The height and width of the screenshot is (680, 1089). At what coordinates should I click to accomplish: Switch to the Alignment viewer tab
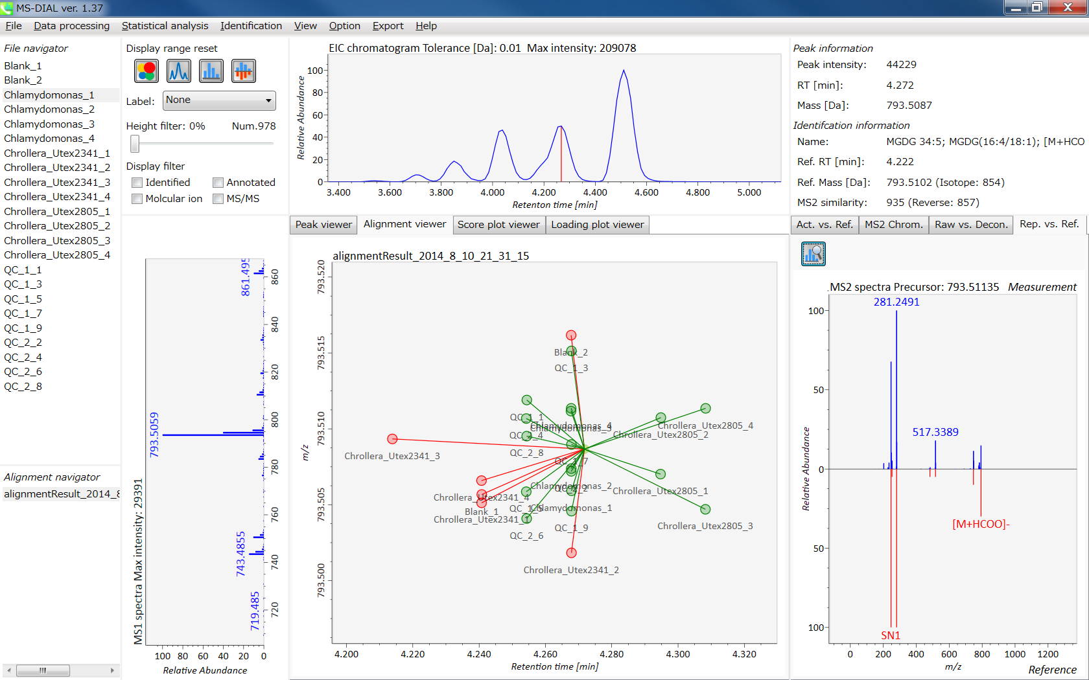click(404, 224)
